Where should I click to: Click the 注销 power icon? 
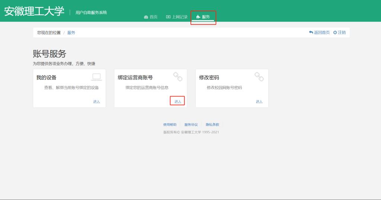coord(335,33)
